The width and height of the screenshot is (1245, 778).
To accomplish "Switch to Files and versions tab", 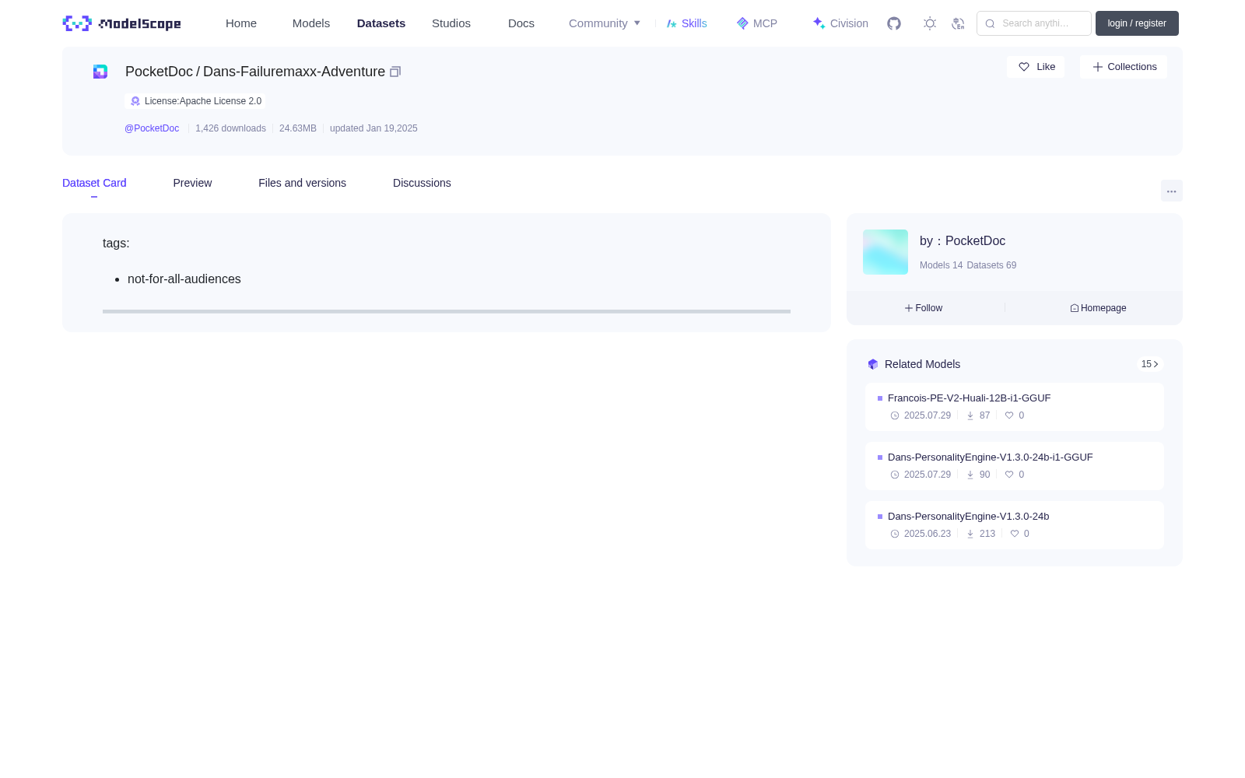I will [302, 183].
